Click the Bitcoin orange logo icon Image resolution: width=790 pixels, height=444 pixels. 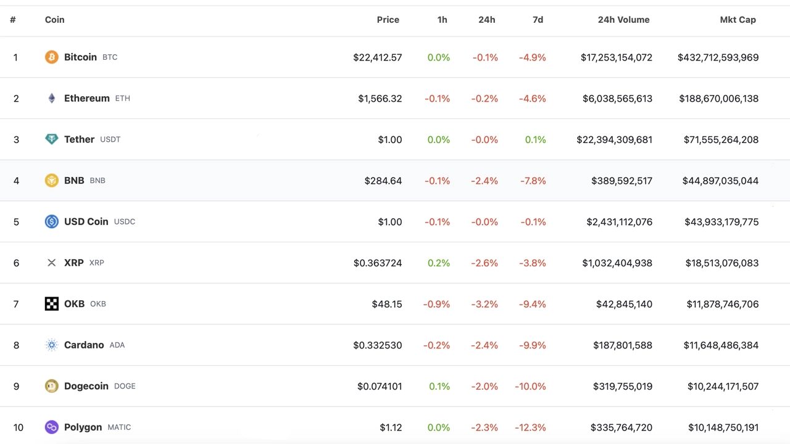tap(52, 57)
